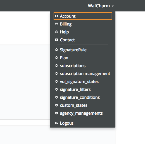This screenshot has width=145, height=144.
Task: Open the Account menu item
Action: click(83, 16)
